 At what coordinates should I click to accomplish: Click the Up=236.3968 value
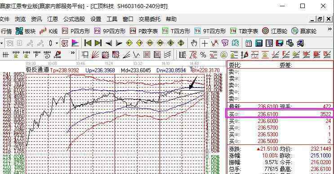100,70
